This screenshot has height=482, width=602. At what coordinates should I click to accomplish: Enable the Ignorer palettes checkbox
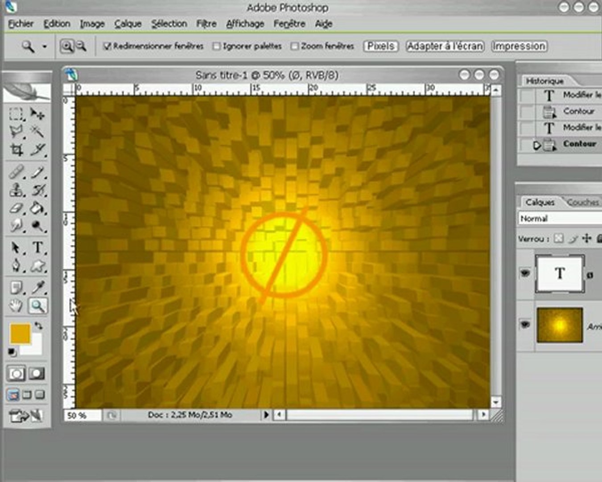(217, 46)
